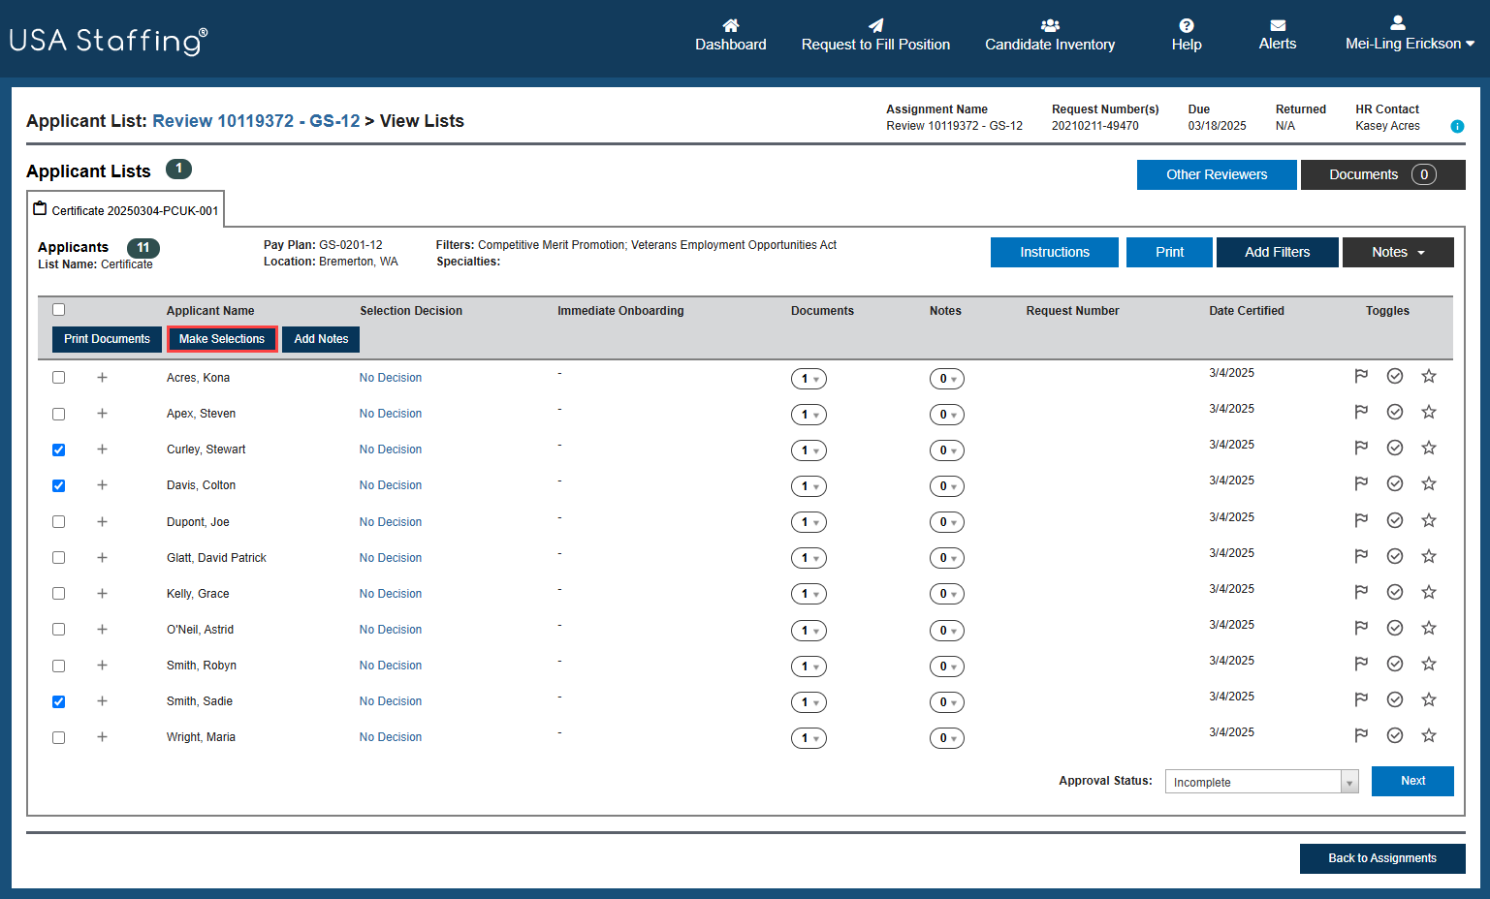Open the Alerts envelope icon
The image size is (1490, 899).
click(x=1278, y=25)
